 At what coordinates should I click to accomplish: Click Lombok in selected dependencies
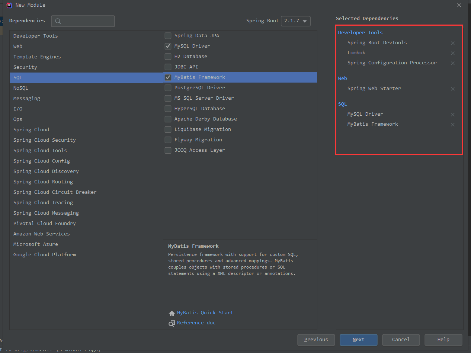click(x=356, y=53)
